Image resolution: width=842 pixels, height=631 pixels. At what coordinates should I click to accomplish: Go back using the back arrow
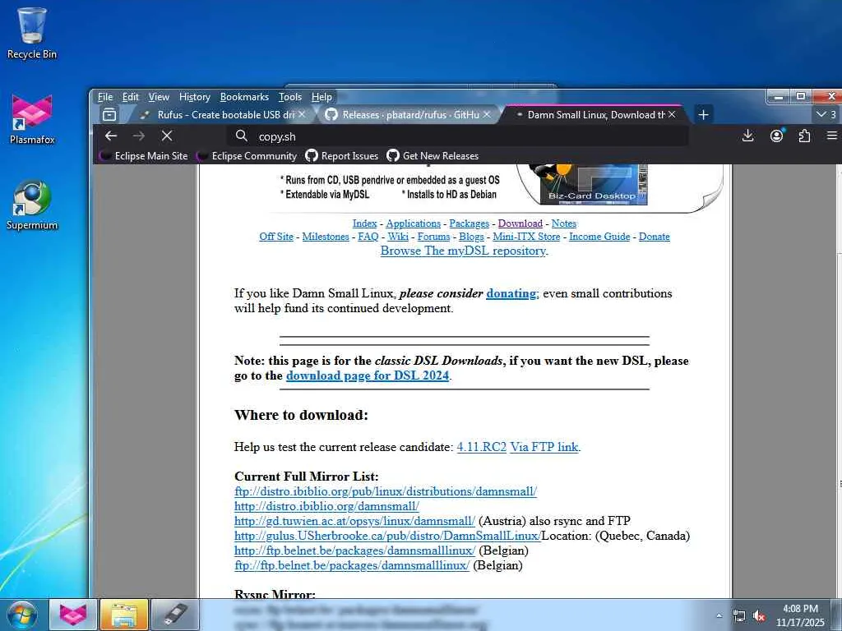[111, 136]
